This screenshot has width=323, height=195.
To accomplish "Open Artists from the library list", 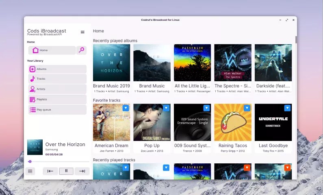I will pos(57,89).
